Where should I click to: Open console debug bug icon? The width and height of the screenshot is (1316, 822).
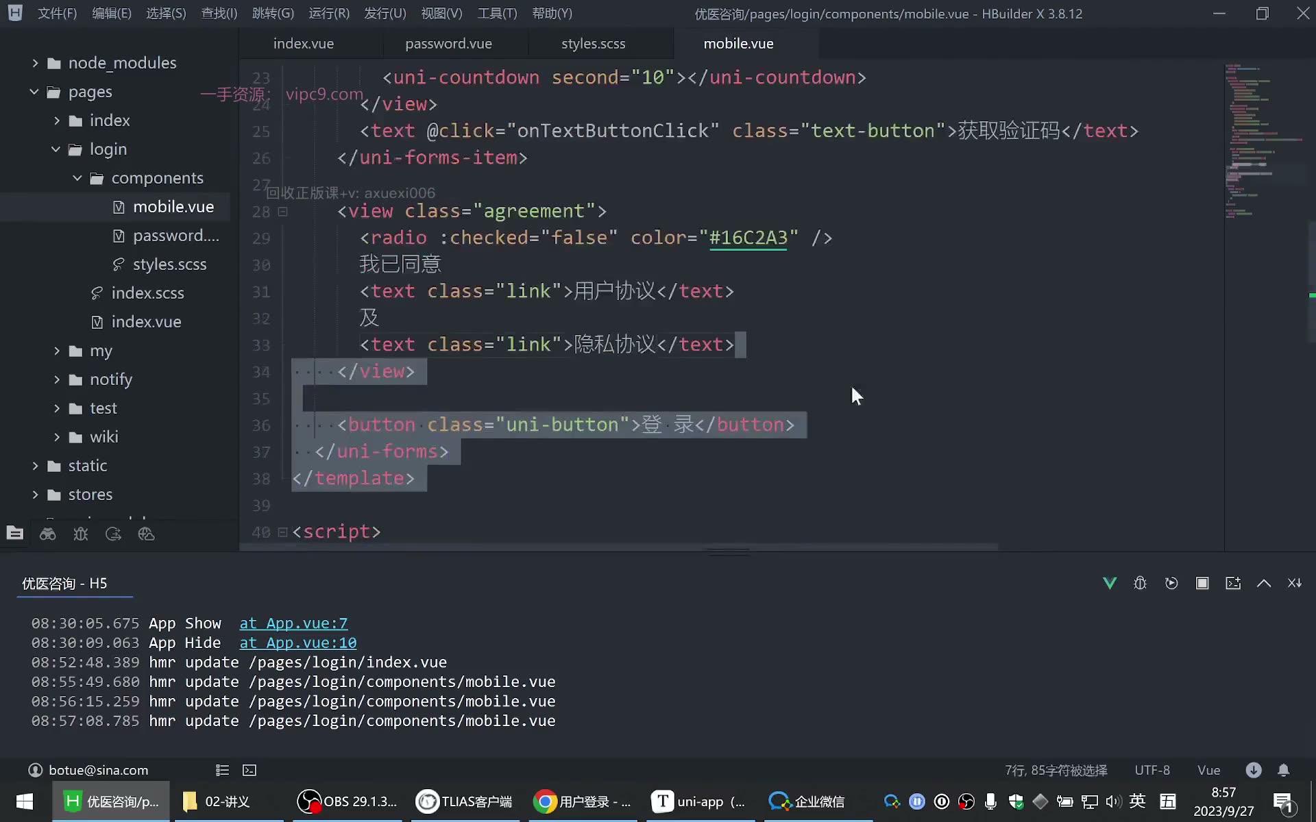tap(1141, 583)
